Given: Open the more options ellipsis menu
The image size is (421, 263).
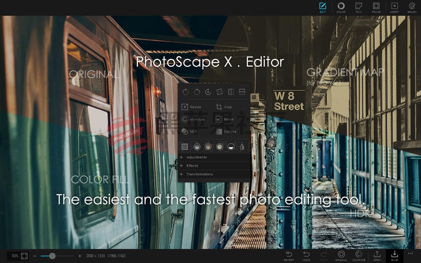Looking at the screenshot, I should 410,254.
